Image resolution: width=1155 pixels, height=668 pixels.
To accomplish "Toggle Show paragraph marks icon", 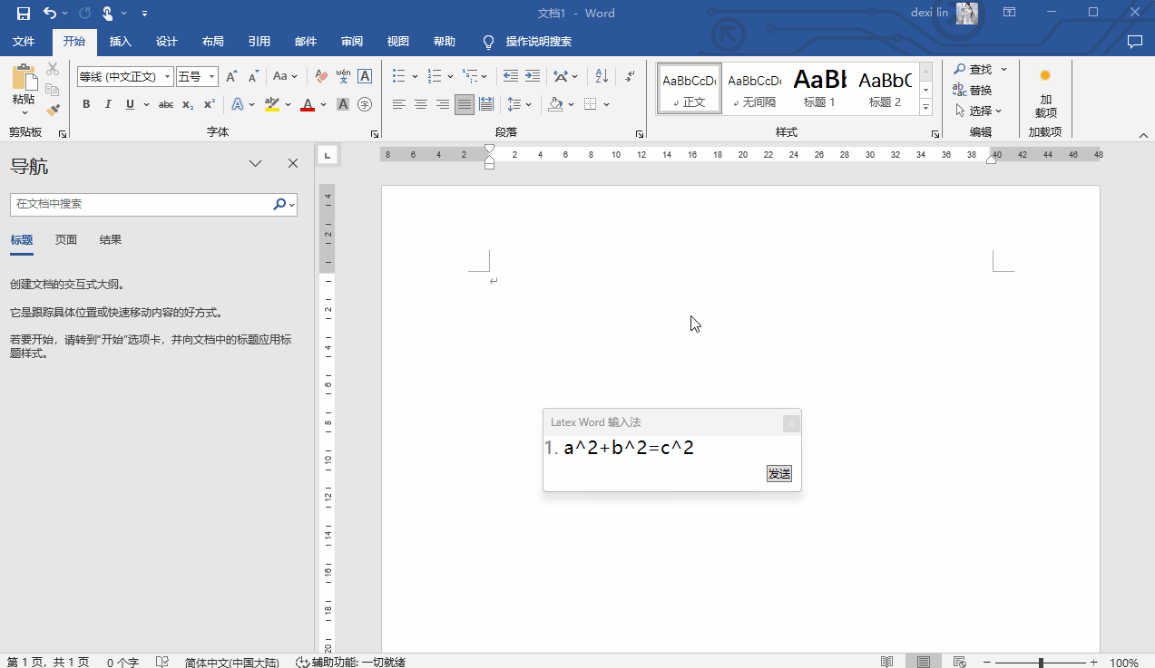I will (x=631, y=77).
